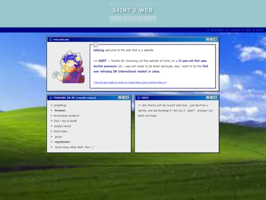Click the crossed-out forsaken entry
The image size is (266, 200).
60,111
